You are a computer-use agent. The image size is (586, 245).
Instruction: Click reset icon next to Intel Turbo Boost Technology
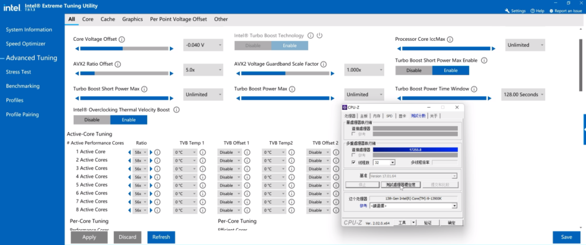(x=320, y=36)
